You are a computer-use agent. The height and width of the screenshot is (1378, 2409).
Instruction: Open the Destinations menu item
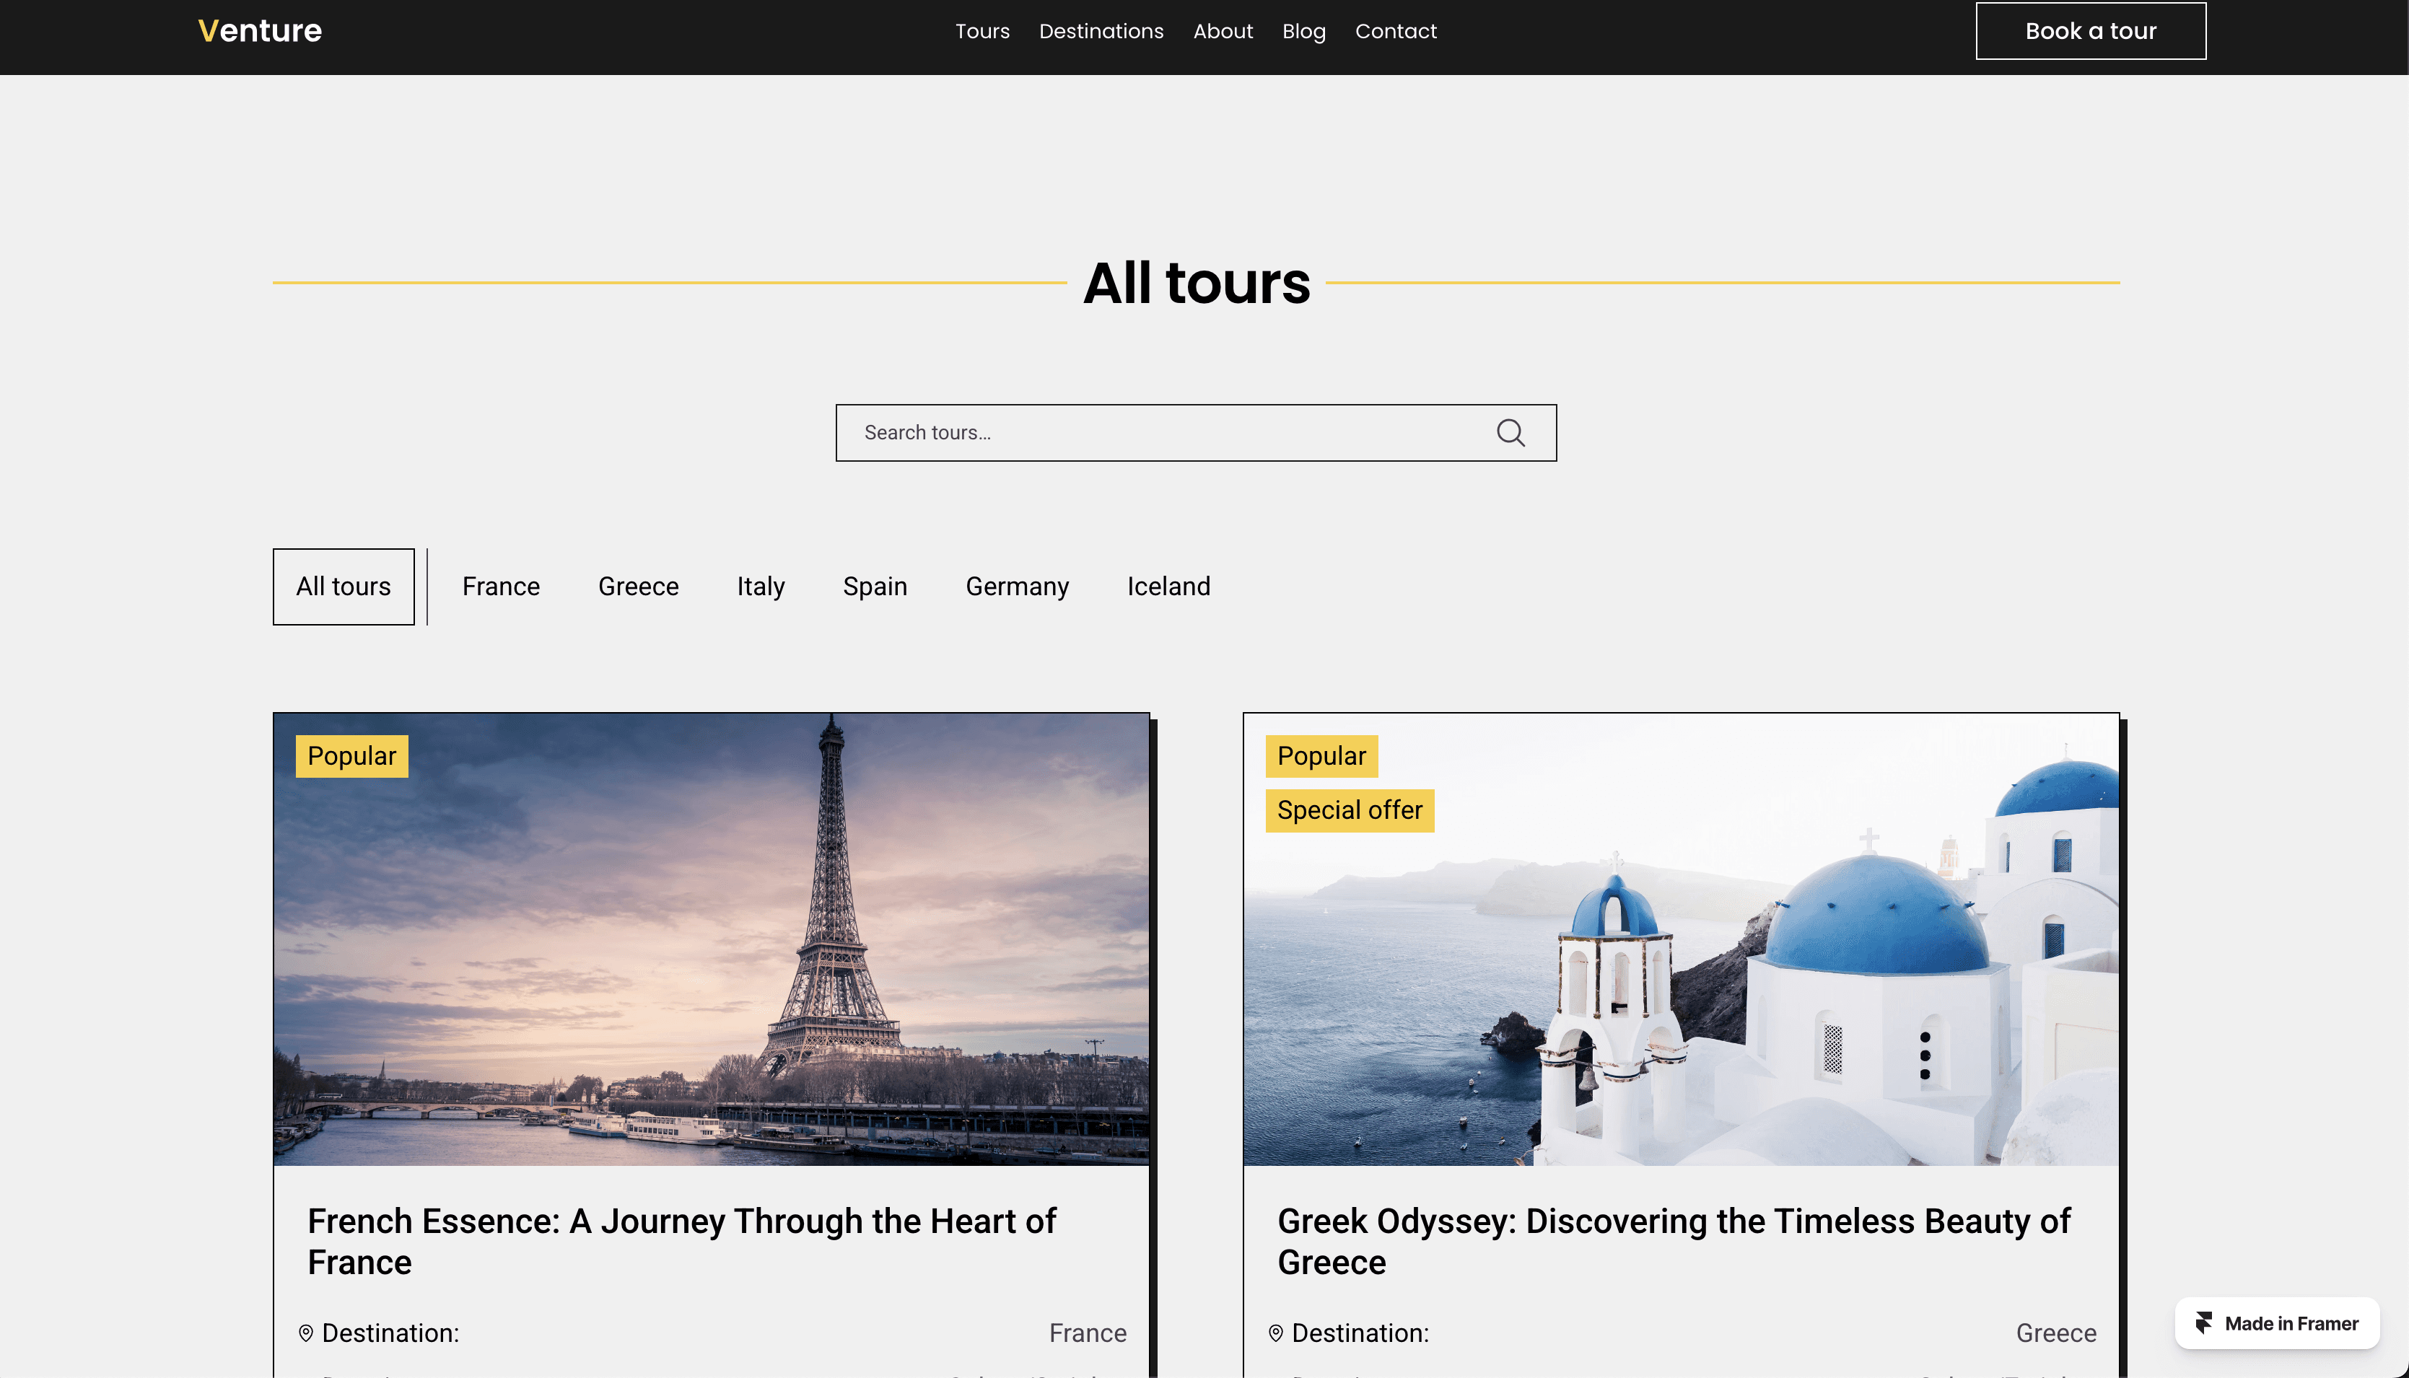[x=1101, y=31]
